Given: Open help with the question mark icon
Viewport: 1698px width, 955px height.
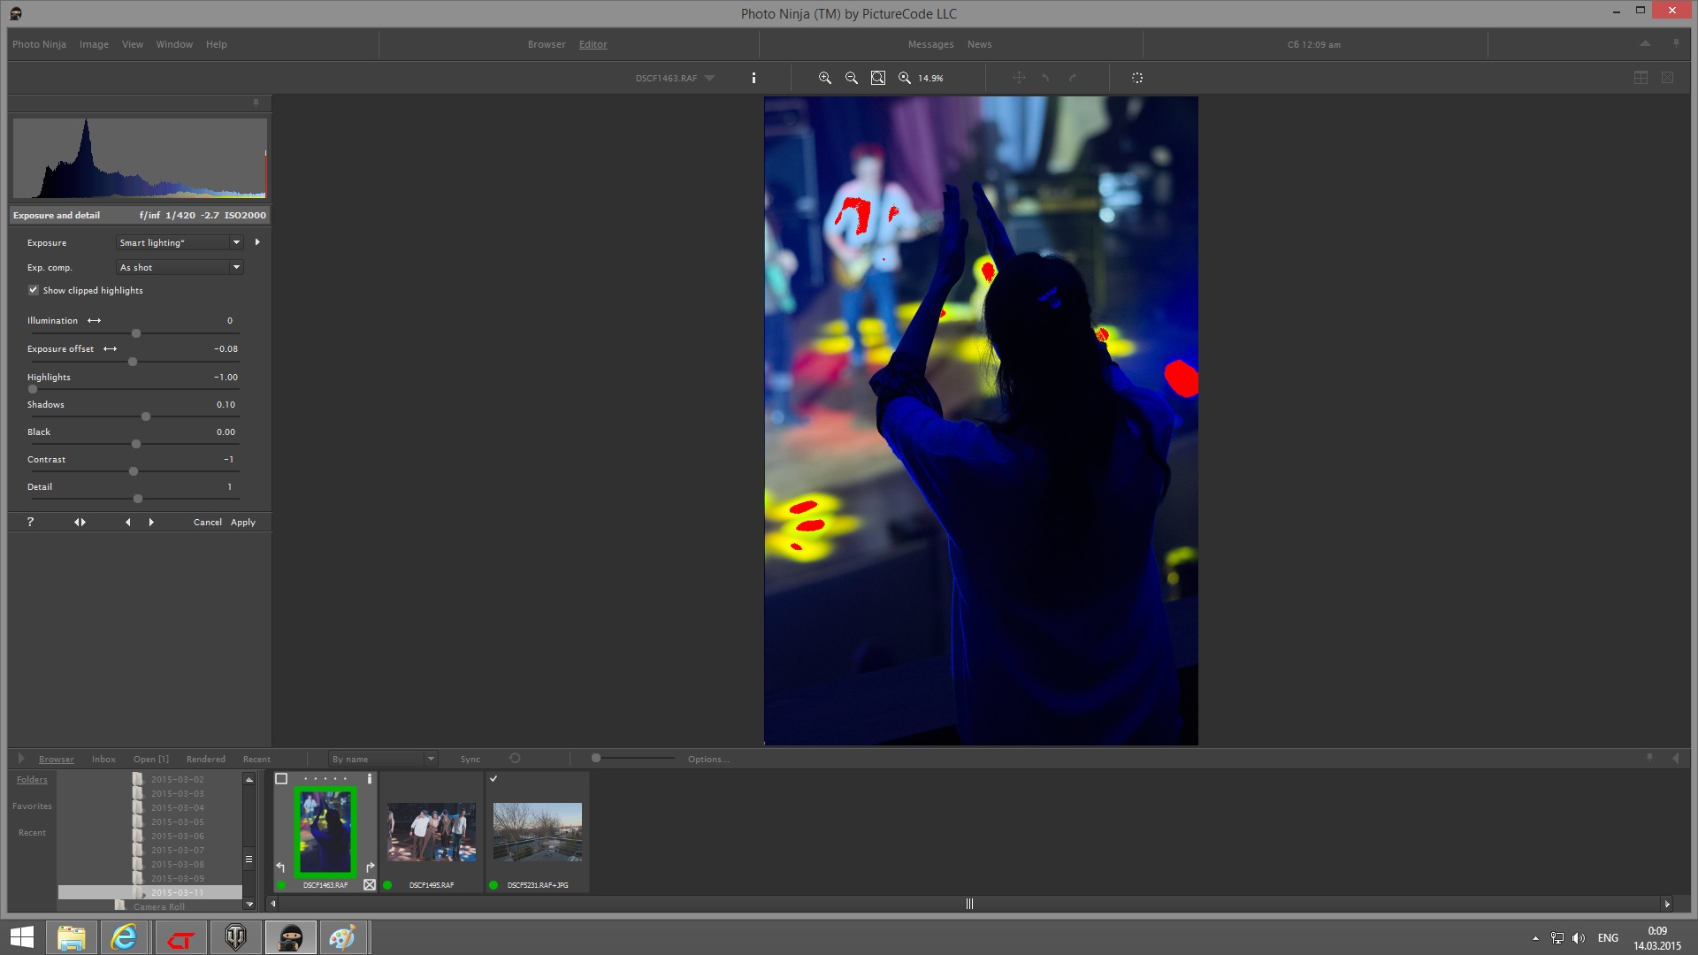Looking at the screenshot, I should 30,522.
